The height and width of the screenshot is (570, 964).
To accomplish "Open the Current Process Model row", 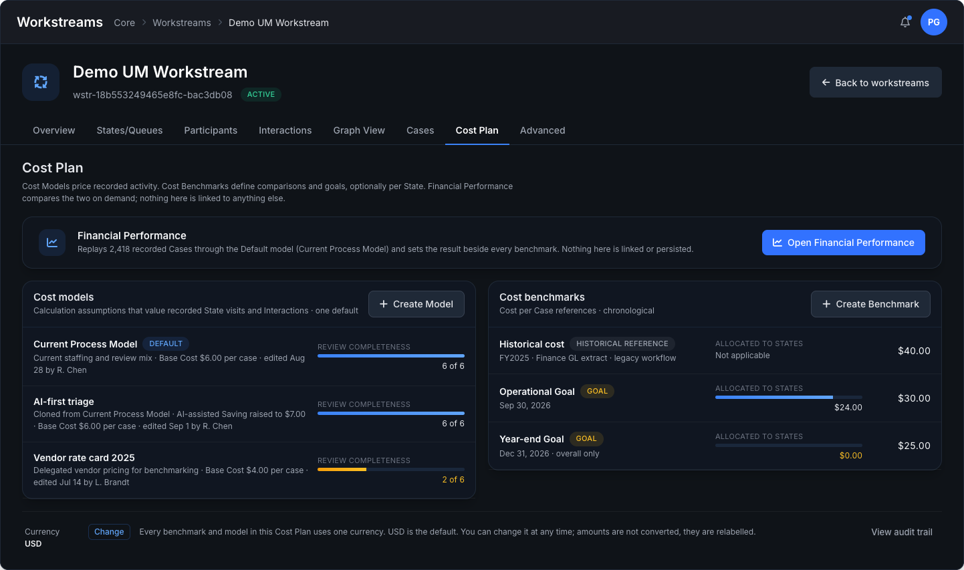I will coord(249,356).
